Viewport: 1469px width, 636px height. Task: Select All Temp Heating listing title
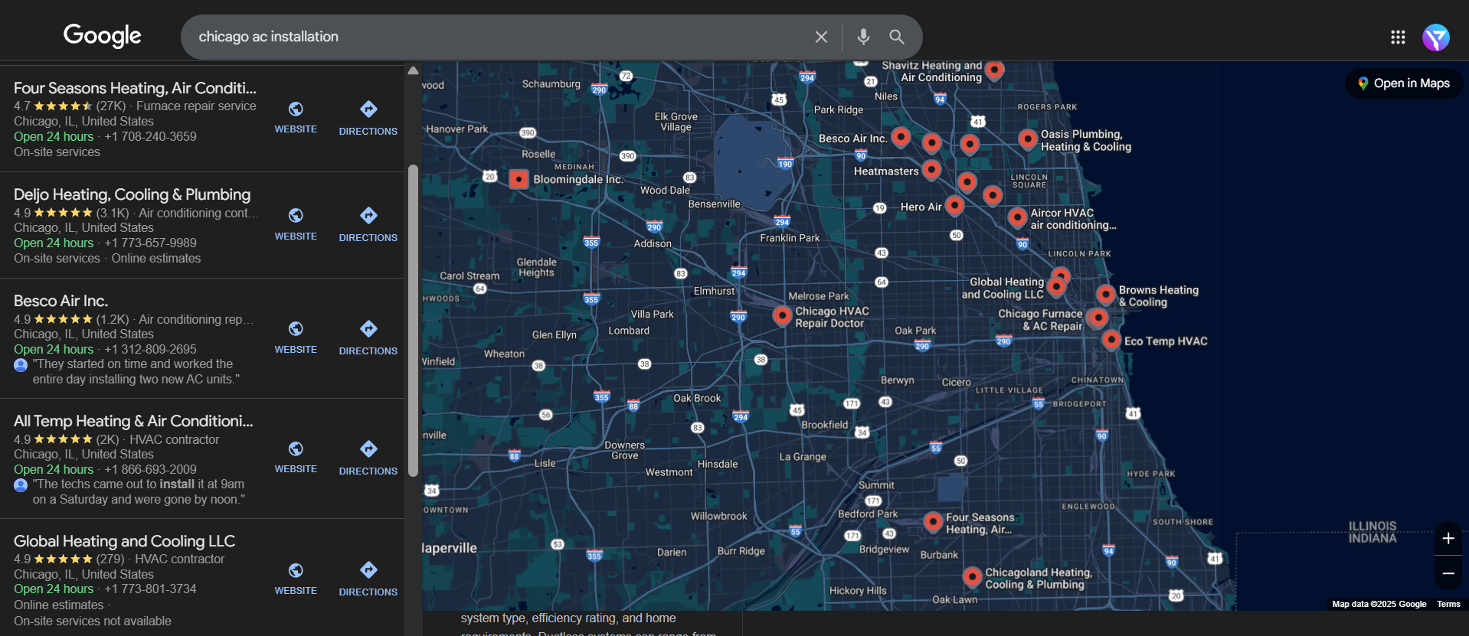click(x=133, y=421)
